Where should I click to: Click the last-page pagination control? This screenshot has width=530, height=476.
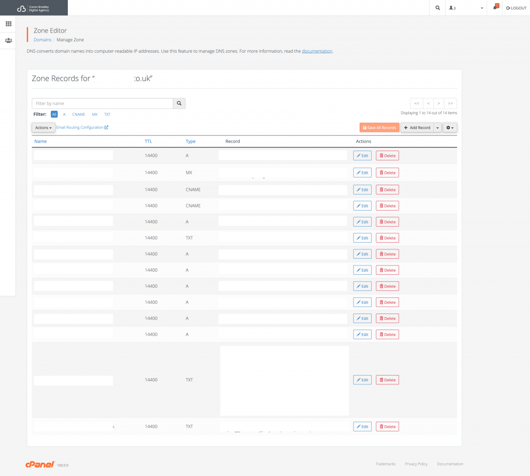coord(450,103)
